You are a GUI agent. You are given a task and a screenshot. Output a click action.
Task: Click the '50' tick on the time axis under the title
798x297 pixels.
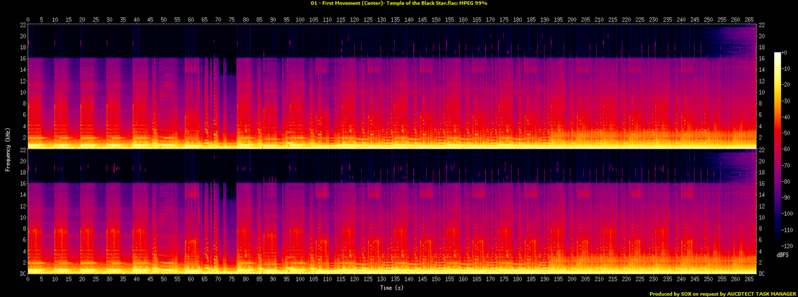pyautogui.click(x=163, y=19)
